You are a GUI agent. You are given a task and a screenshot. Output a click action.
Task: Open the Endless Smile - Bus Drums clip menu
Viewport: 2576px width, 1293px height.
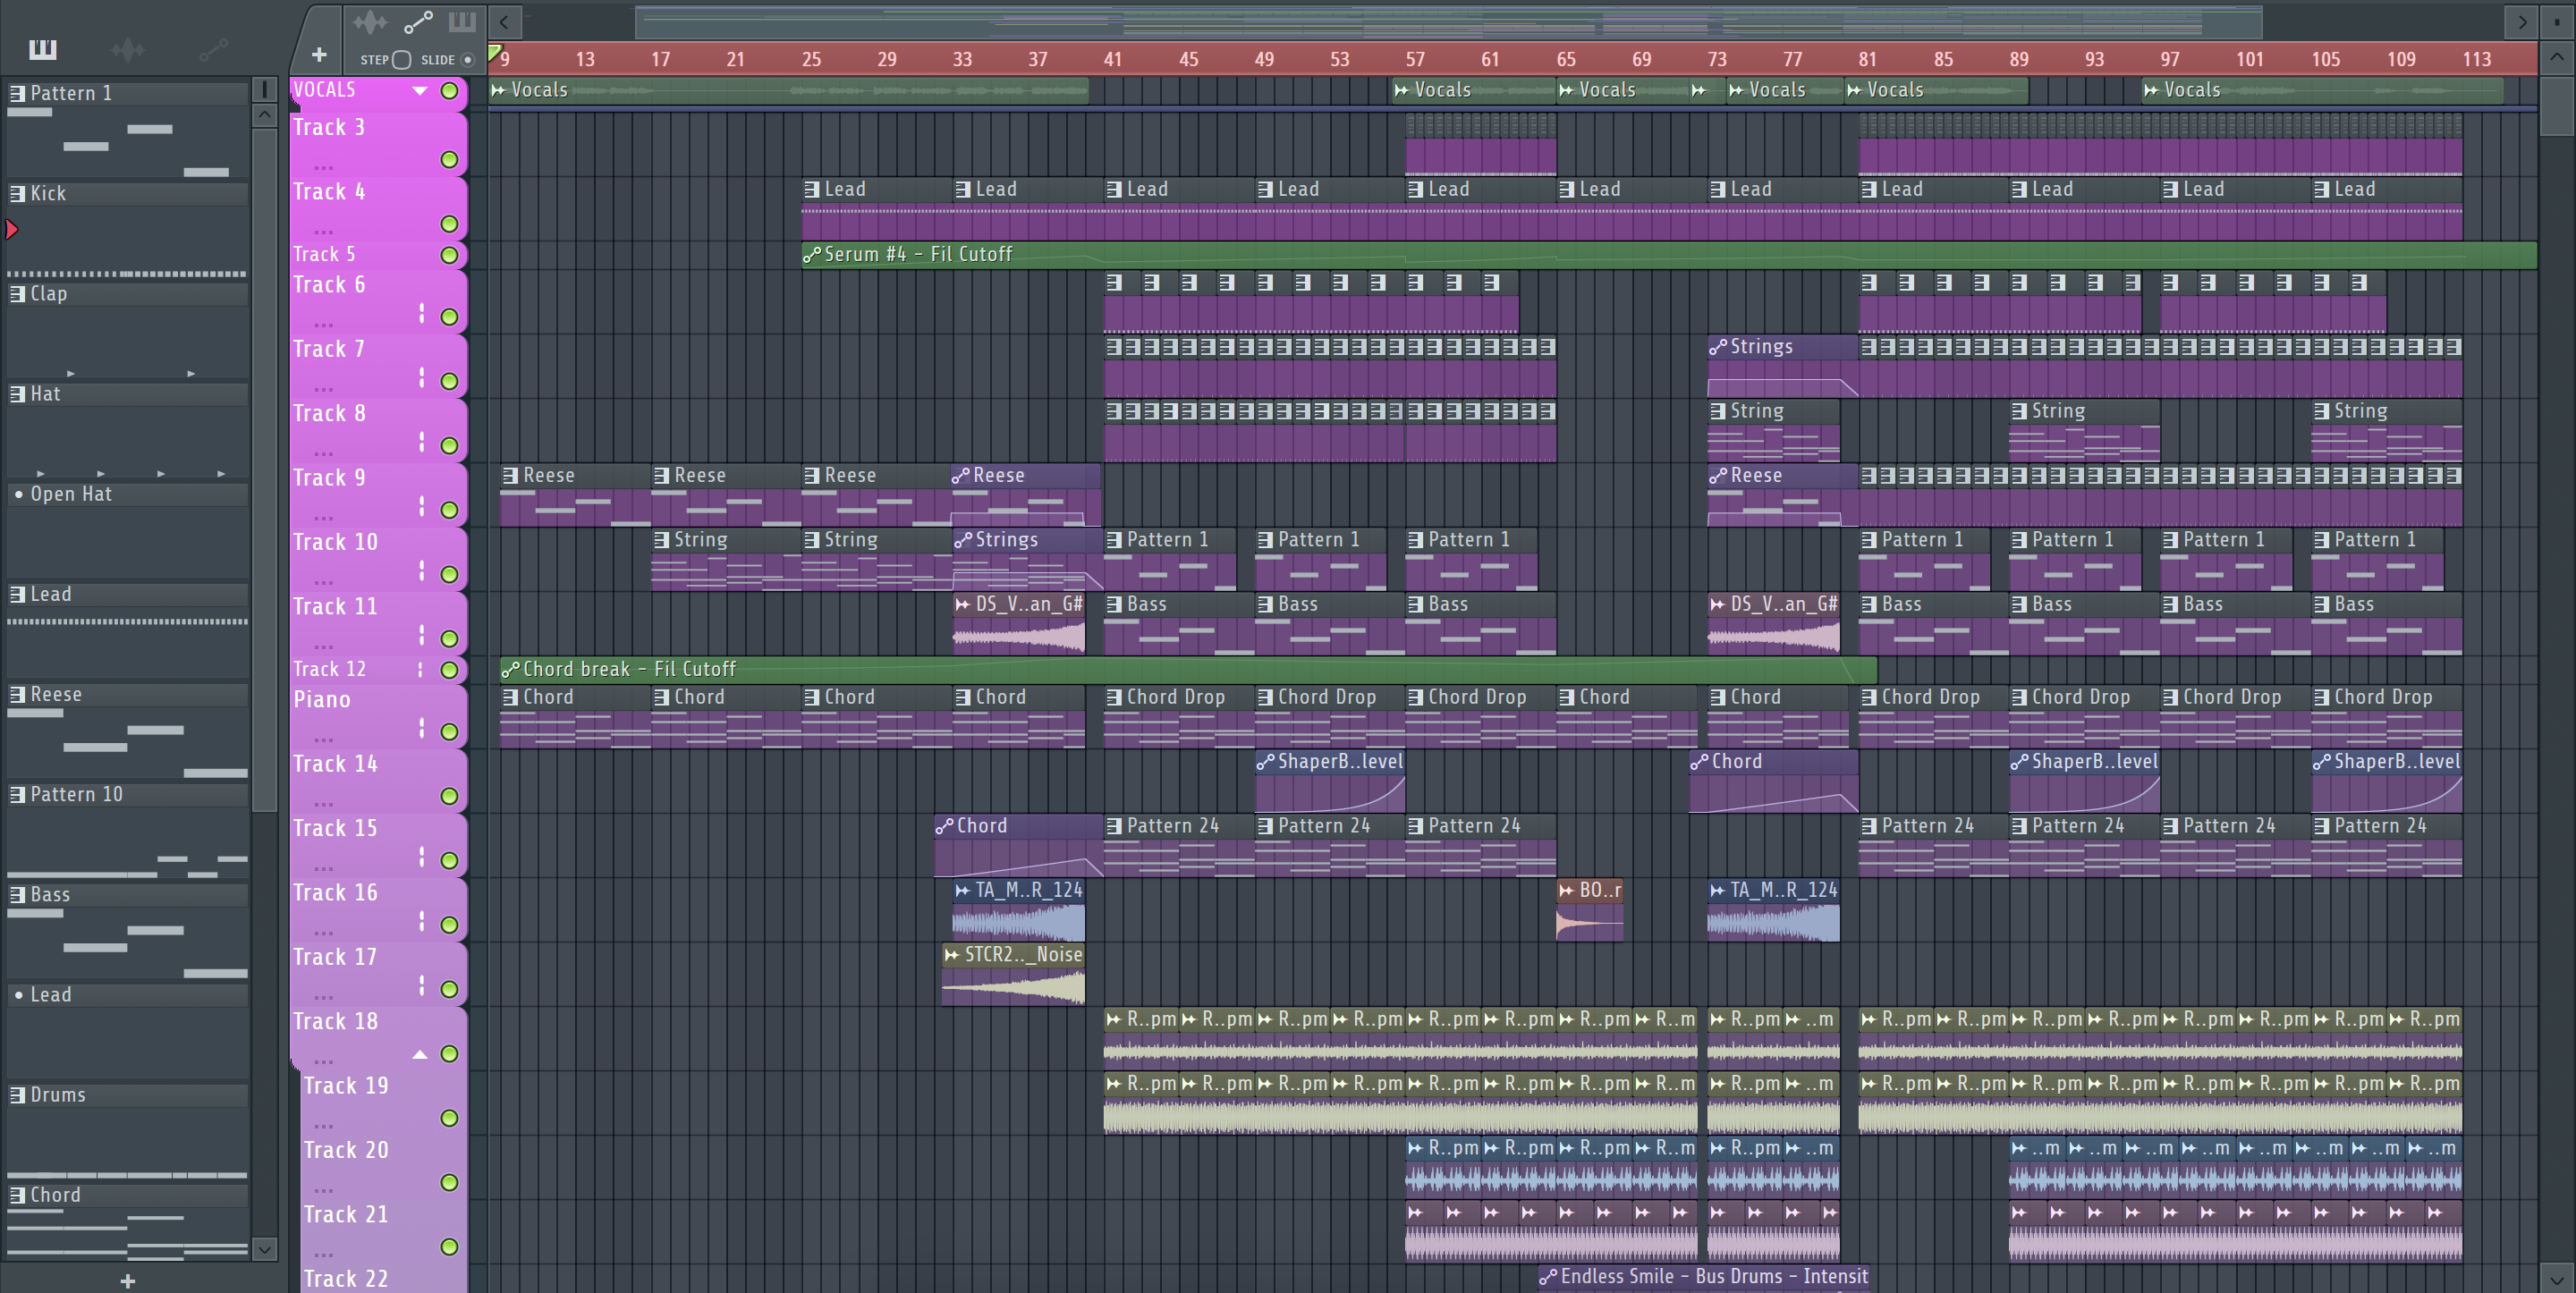pos(1548,1277)
